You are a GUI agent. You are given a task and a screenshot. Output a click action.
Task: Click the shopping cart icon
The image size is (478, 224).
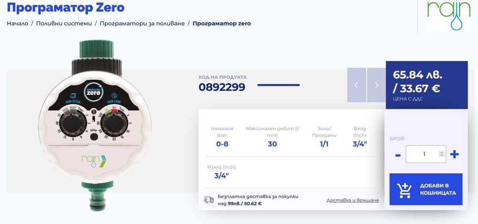404,189
